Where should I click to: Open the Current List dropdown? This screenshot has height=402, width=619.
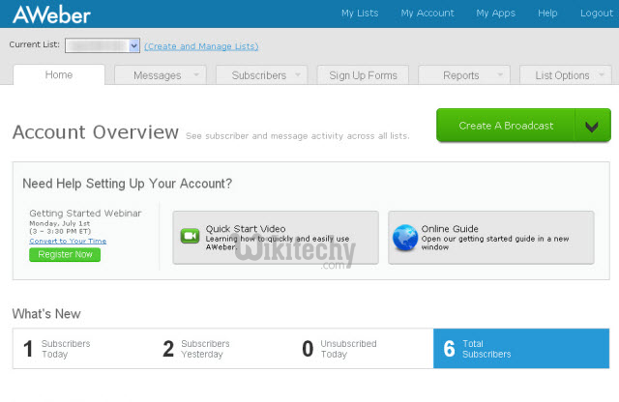[x=103, y=45]
